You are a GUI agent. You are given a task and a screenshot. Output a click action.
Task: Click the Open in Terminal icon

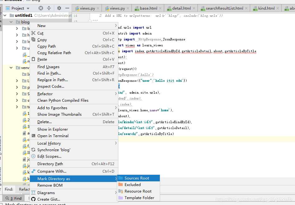(x=34, y=136)
